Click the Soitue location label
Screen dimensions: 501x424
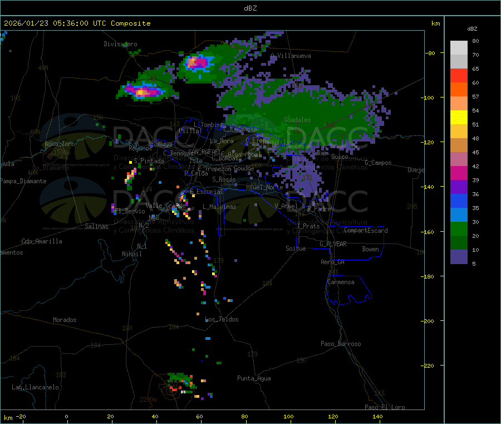[296, 248]
